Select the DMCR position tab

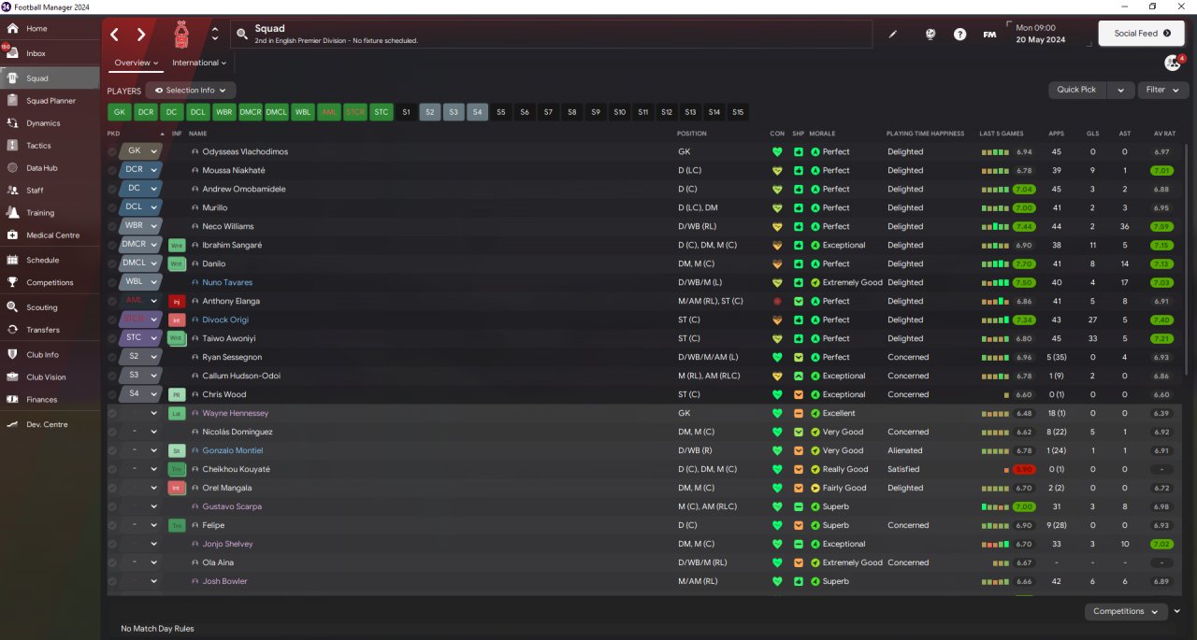pos(251,112)
